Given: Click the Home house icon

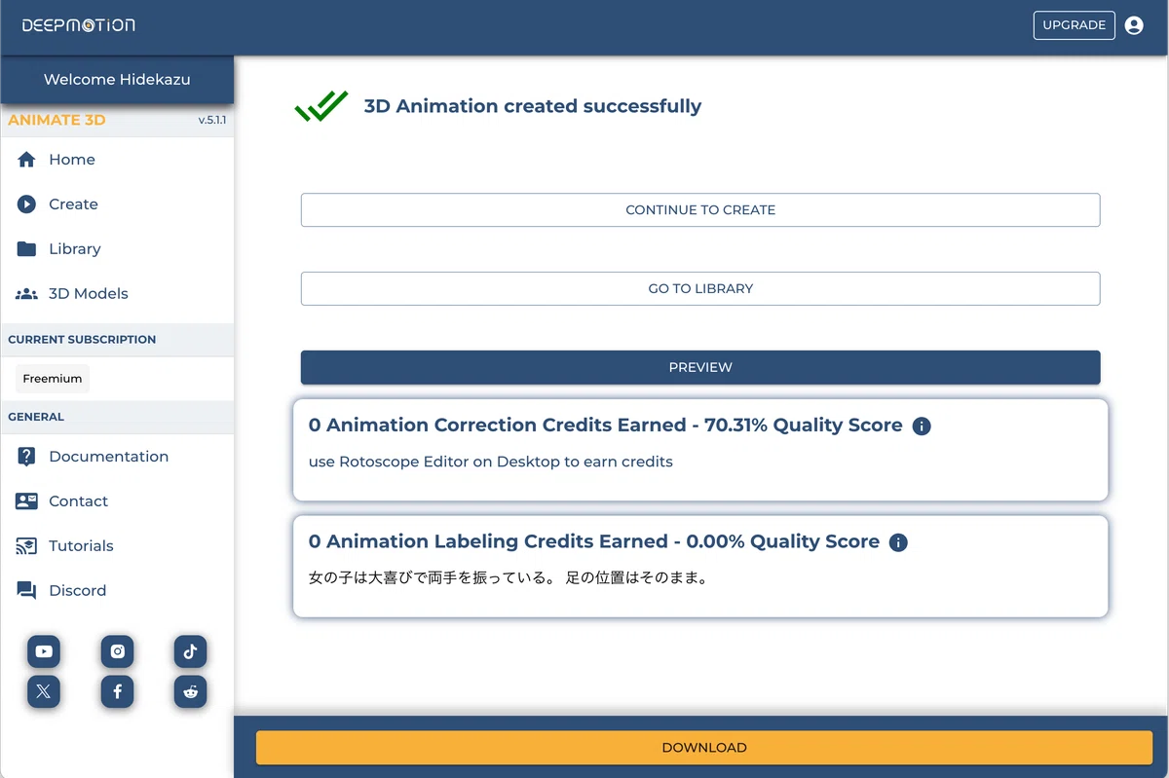Looking at the screenshot, I should click(27, 160).
